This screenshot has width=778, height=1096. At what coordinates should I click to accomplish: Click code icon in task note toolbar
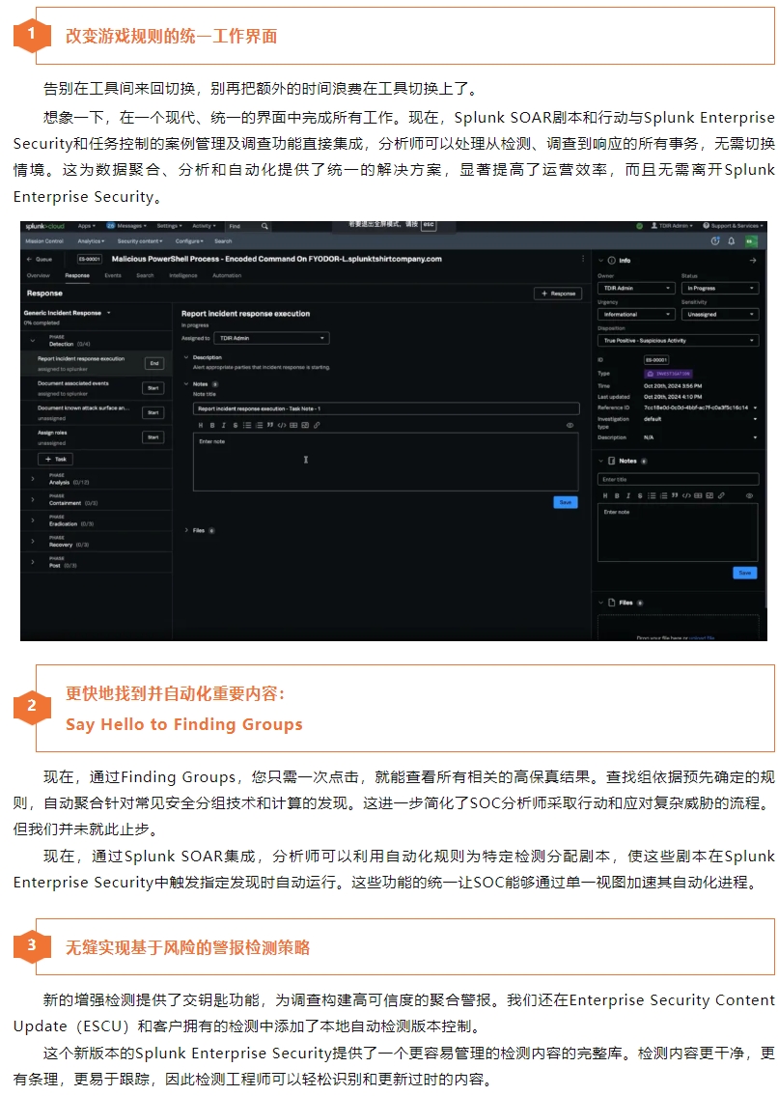(x=282, y=425)
